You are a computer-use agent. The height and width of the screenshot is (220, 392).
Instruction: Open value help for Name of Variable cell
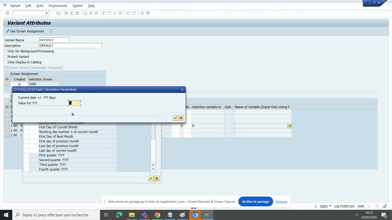[289, 126]
